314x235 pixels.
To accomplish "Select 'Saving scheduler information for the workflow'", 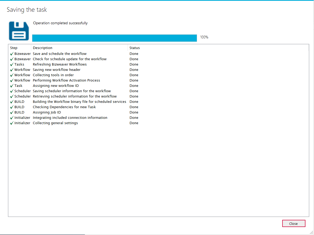I will click(x=72, y=91).
